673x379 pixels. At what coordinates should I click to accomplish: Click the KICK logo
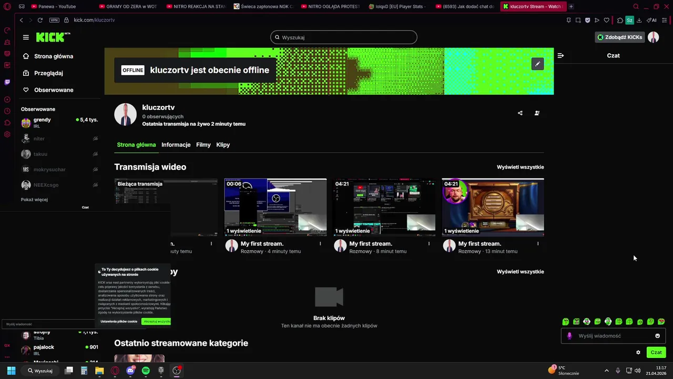[x=53, y=37]
